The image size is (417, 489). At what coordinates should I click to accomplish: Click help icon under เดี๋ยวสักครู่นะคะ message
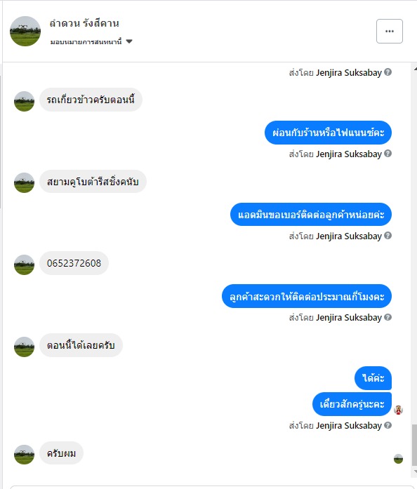pos(388,425)
